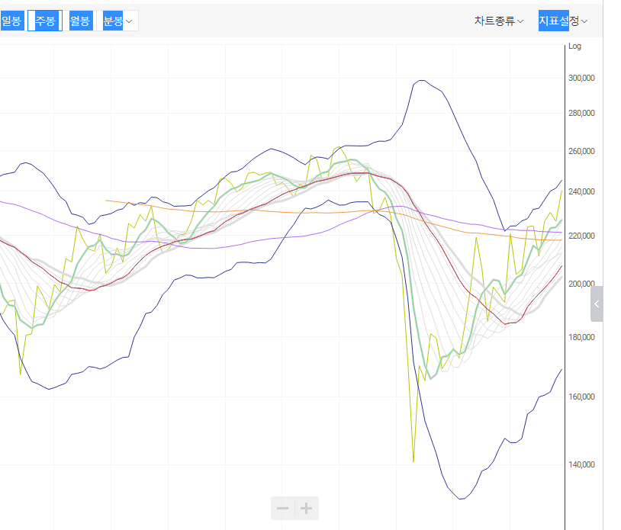Click the 140,000 price axis label

(x=581, y=464)
